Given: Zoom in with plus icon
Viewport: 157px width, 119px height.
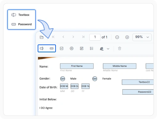Looking at the screenshot, I should 127,37.
